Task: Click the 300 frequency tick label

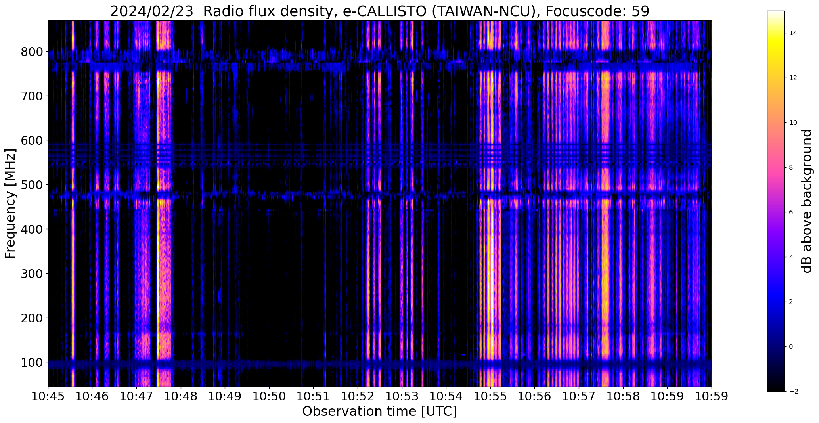Action: pyautogui.click(x=31, y=274)
